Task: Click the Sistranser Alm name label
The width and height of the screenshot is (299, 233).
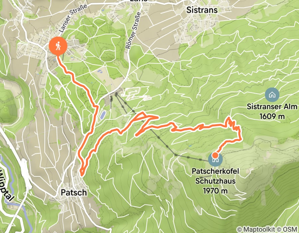Action: (272, 107)
